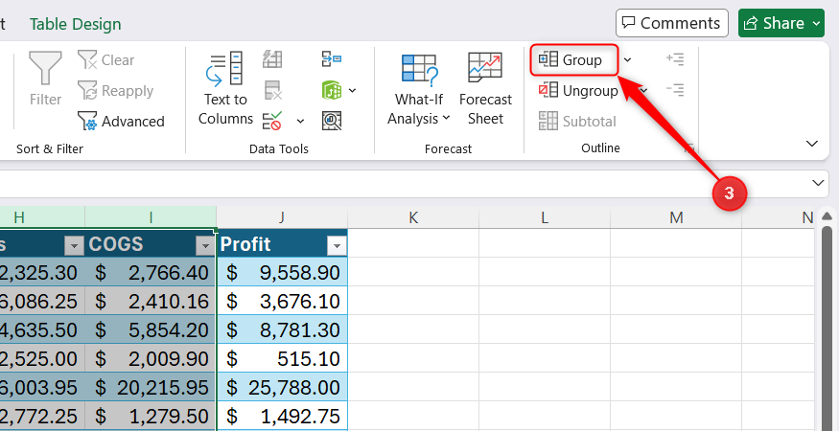Open the Ungroup dropdown arrow
The image size is (839, 431).
coord(644,90)
